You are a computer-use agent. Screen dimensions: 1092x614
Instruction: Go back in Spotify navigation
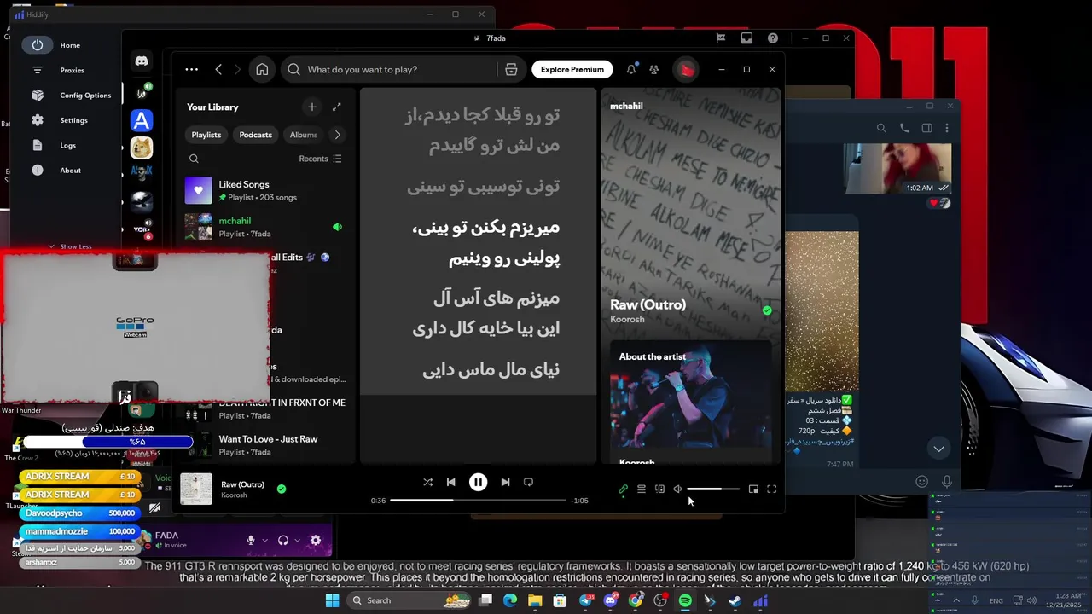click(218, 70)
